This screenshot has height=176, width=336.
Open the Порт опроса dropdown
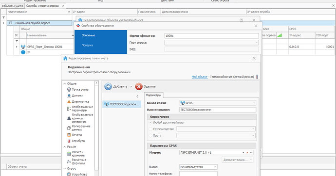[x=212, y=43]
